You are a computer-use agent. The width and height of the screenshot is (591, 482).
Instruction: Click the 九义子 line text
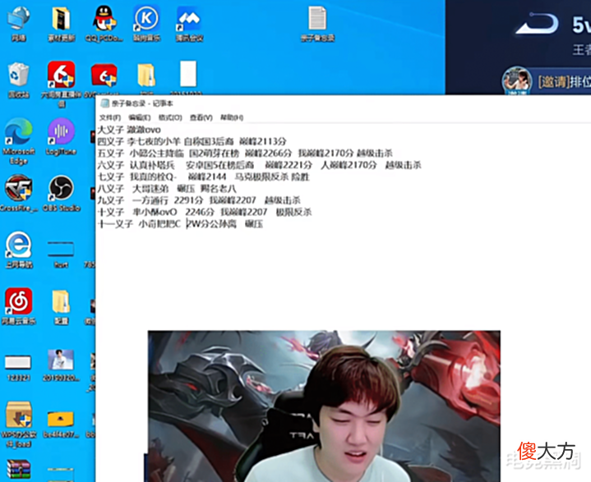pyautogui.click(x=199, y=200)
